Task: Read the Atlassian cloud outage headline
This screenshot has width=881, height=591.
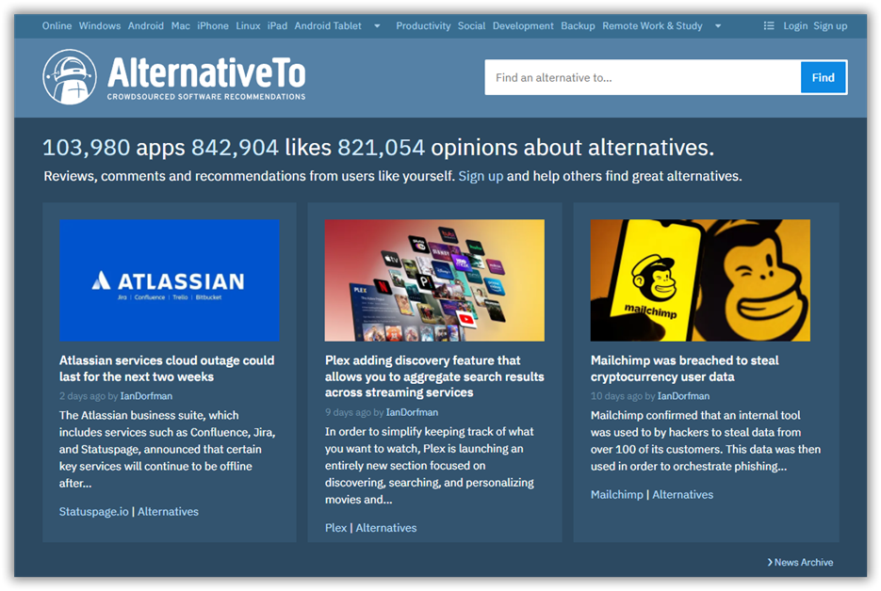Action: (x=167, y=368)
